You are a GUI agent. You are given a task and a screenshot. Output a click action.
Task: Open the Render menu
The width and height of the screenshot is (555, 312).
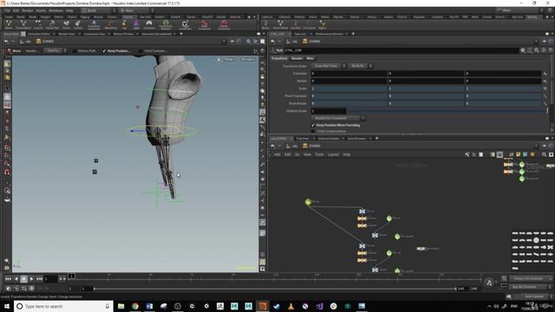click(x=27, y=10)
